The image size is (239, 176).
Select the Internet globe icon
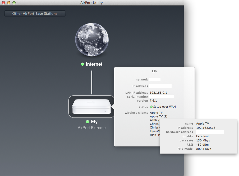92,40
